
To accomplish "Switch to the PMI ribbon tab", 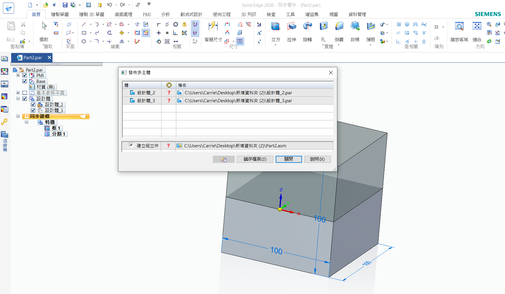I will (147, 14).
